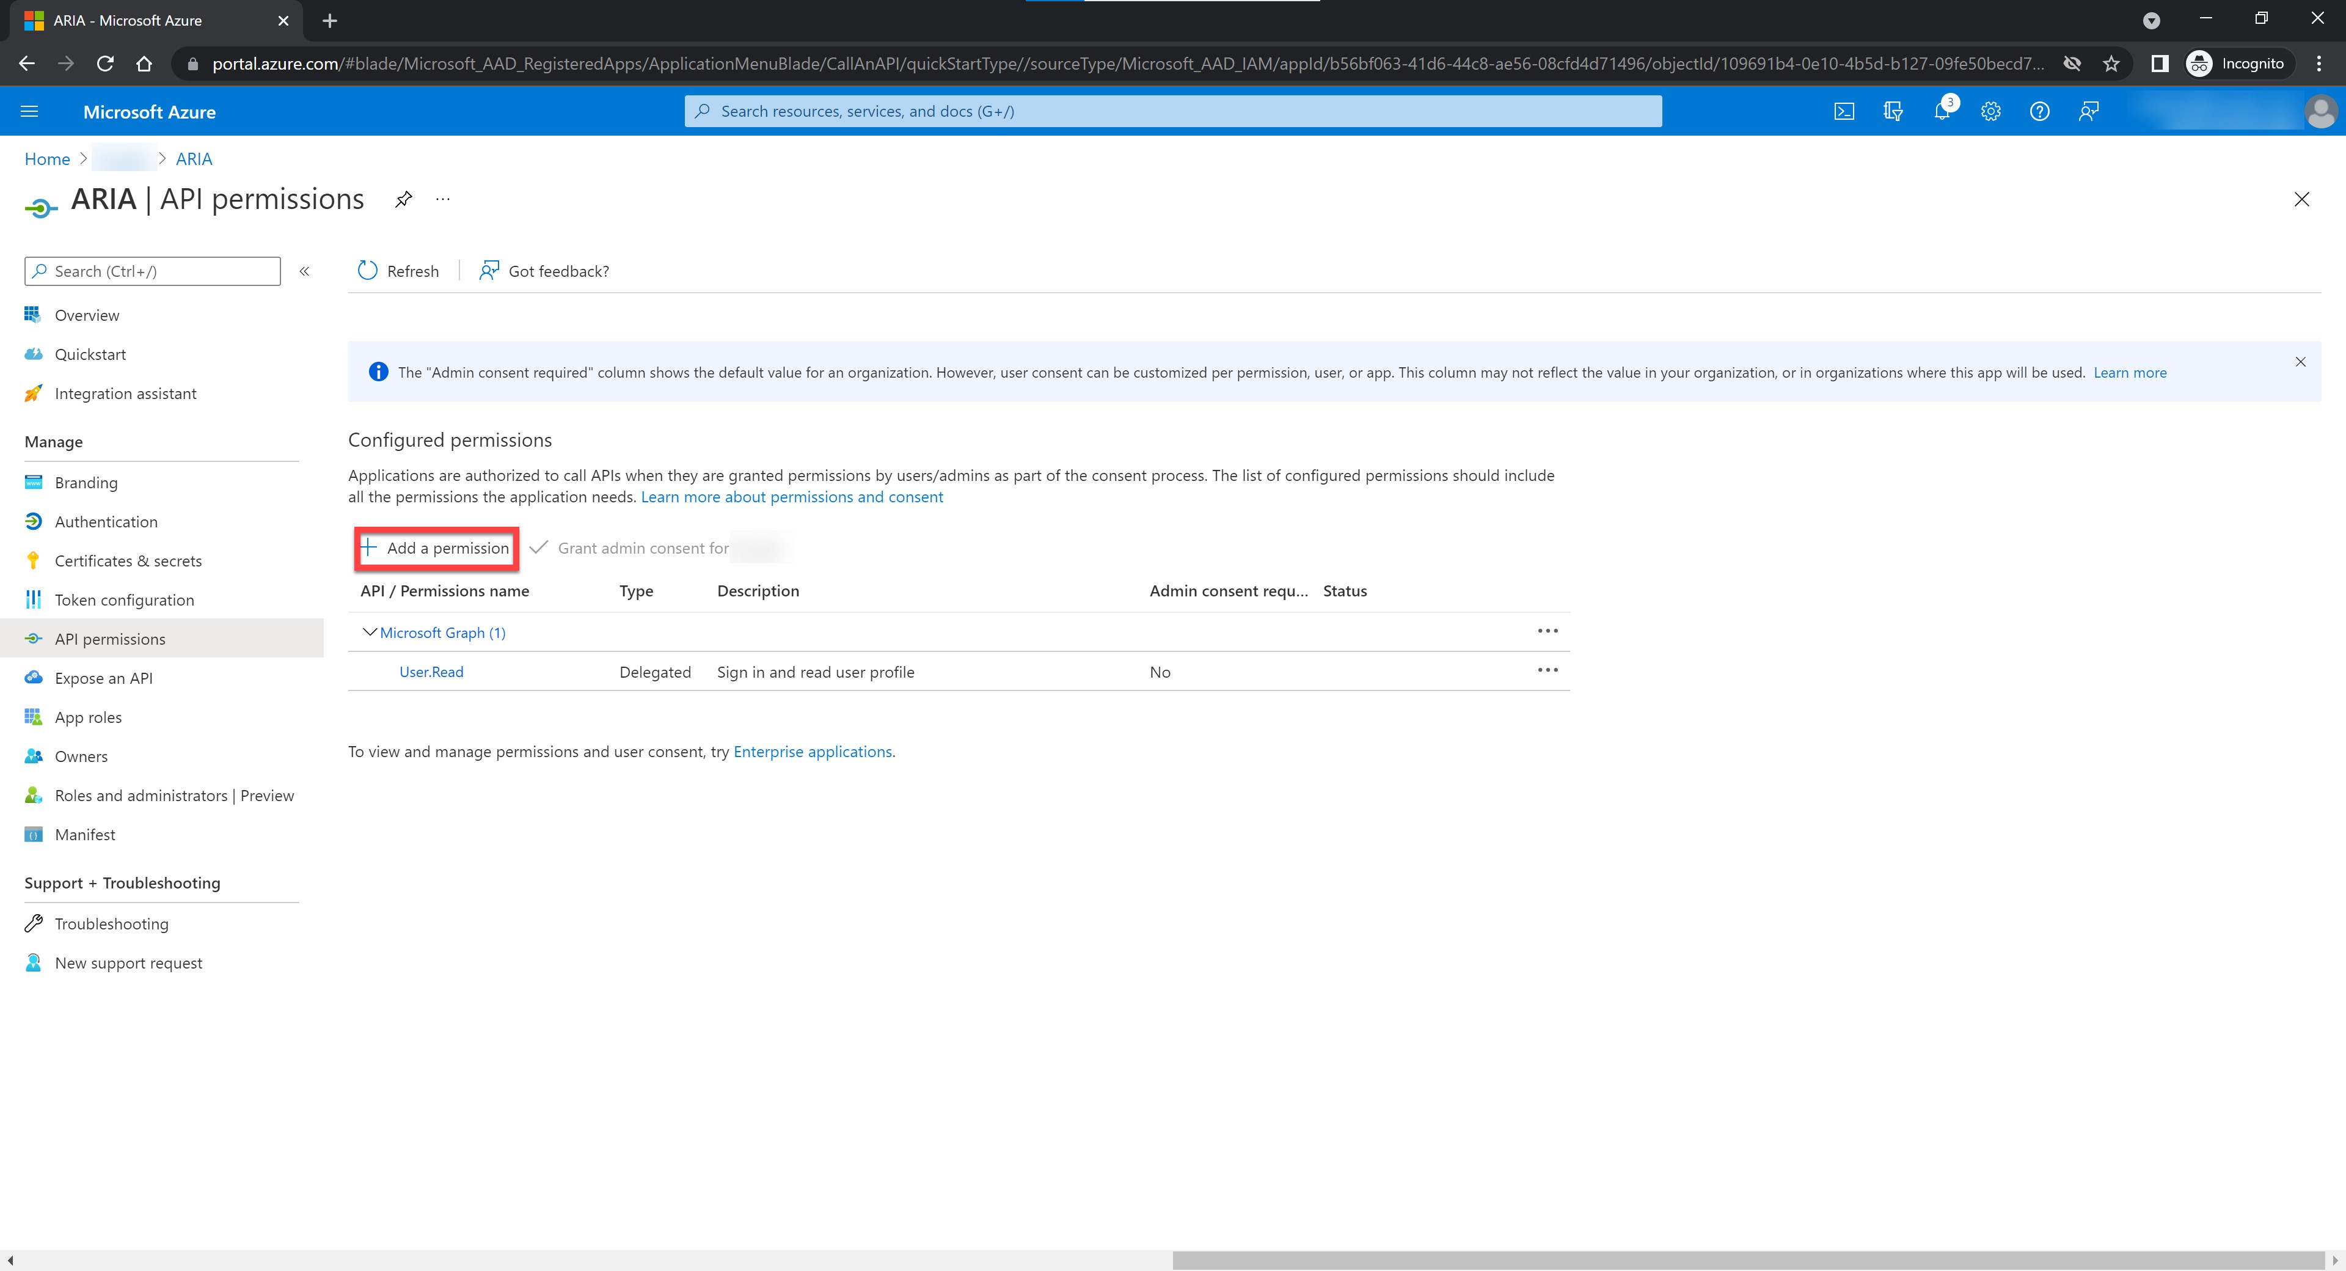Viewport: 2346px width, 1271px height.
Task: Collapse the left navigation sidebar
Action: point(304,271)
